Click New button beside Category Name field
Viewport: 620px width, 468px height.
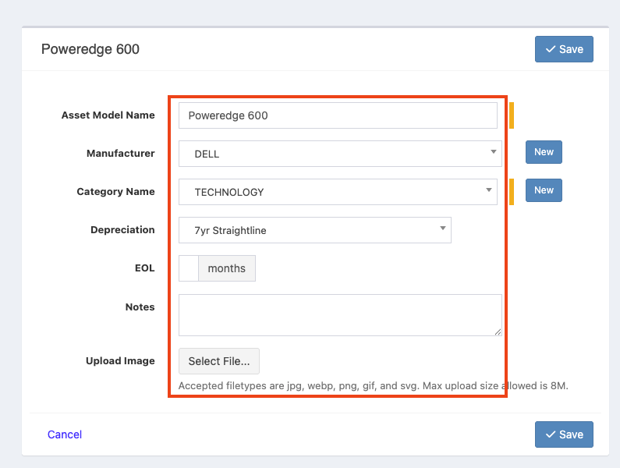tap(544, 190)
